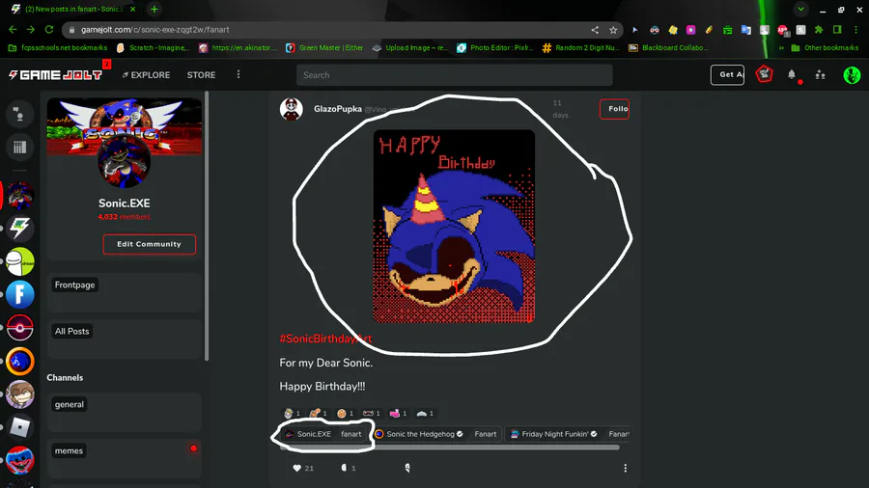Like the post with heart icon
The image size is (869, 488).
coord(296,468)
